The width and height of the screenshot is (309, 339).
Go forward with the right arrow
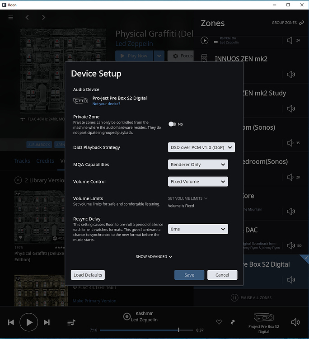coord(44,17)
